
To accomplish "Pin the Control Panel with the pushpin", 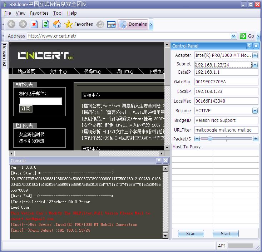I will click(x=249, y=46).
